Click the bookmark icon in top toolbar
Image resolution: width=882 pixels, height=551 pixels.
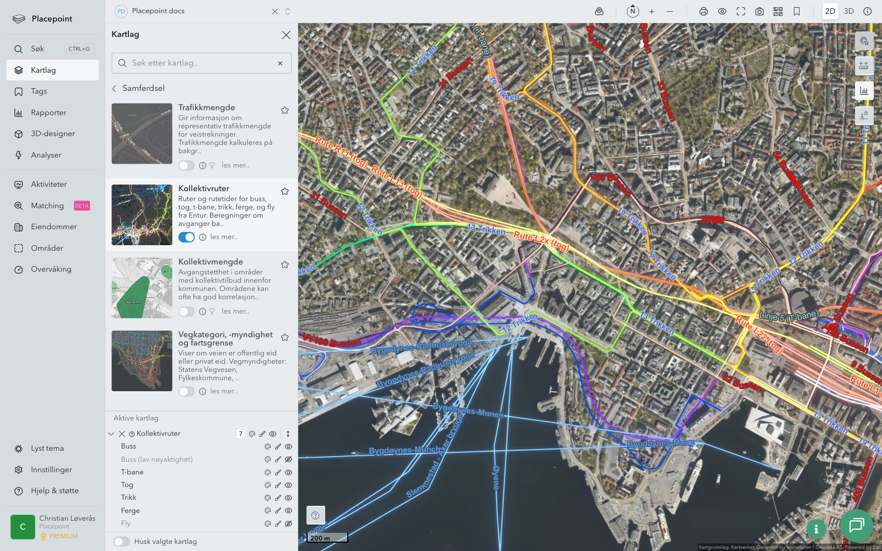[x=797, y=12]
